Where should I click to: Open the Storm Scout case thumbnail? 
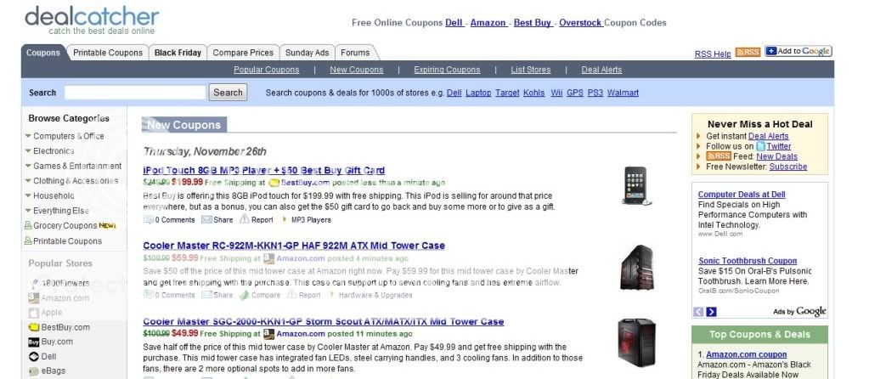point(636,342)
